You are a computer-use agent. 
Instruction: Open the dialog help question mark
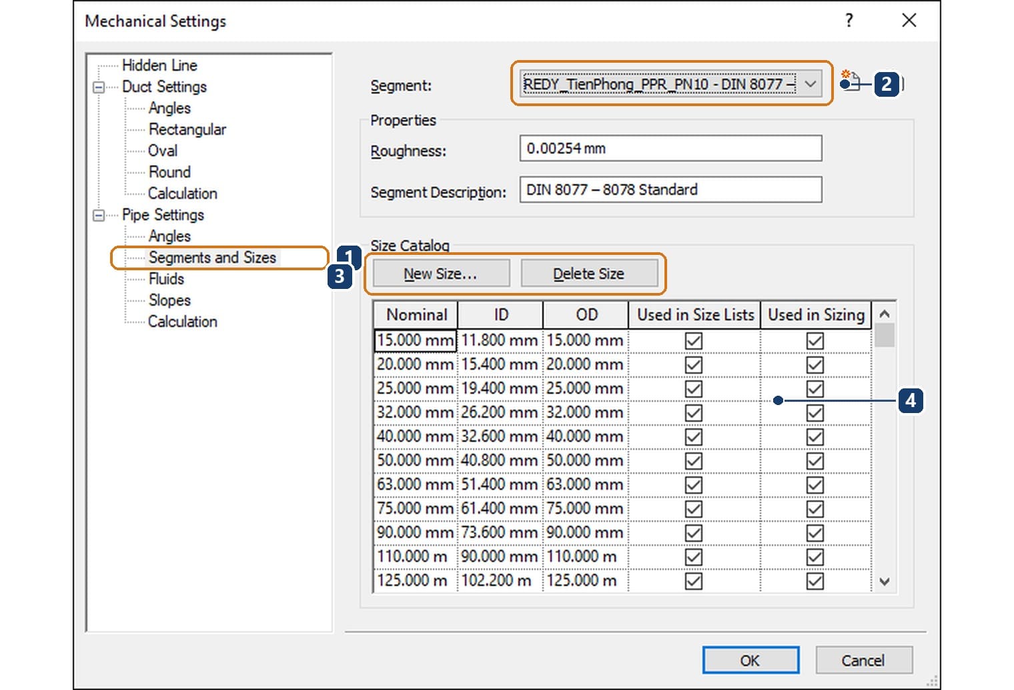tap(849, 21)
